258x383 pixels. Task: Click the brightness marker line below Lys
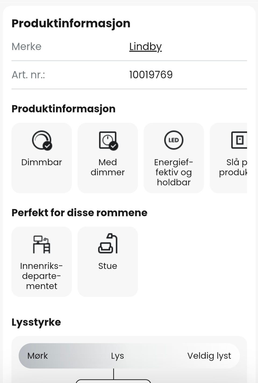114,374
